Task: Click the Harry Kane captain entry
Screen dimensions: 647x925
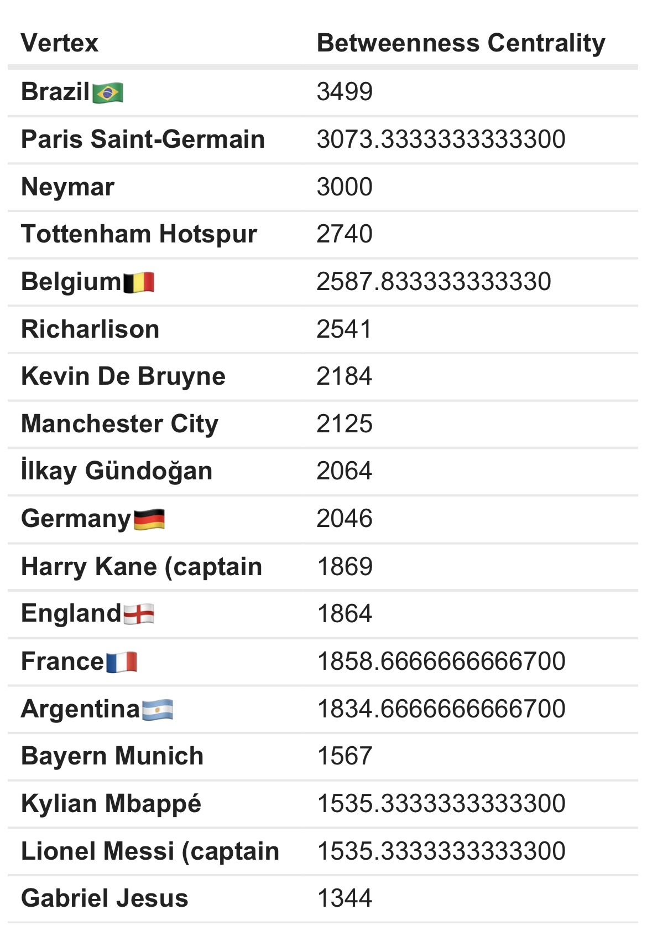Action: [x=142, y=567]
